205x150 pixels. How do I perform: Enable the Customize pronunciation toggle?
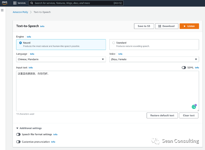pos(18,142)
